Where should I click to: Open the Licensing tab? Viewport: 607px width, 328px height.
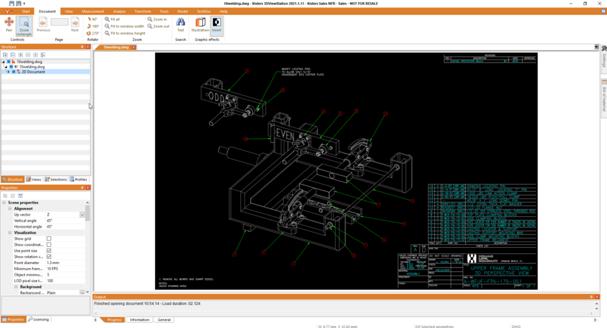pyautogui.click(x=38, y=319)
